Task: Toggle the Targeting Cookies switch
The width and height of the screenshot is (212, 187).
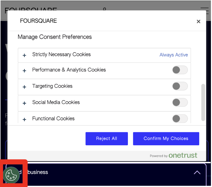Action: click(x=180, y=86)
